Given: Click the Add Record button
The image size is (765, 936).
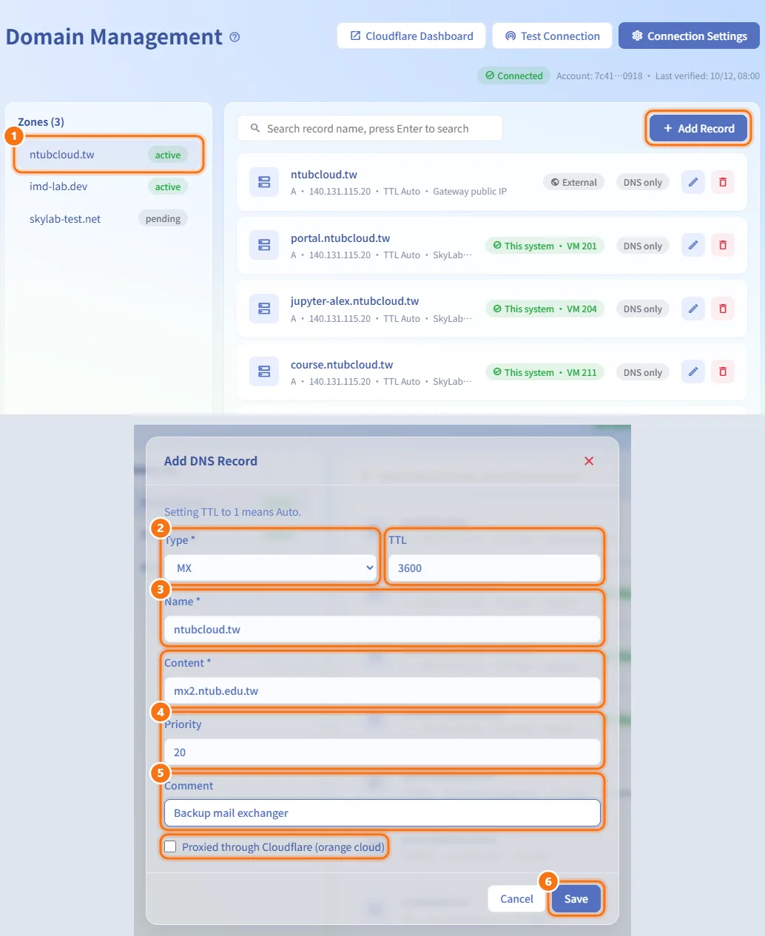Looking at the screenshot, I should click(x=698, y=128).
